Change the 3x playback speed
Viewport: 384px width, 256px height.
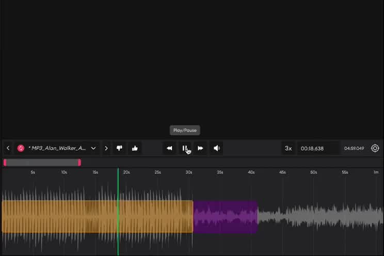tap(288, 148)
